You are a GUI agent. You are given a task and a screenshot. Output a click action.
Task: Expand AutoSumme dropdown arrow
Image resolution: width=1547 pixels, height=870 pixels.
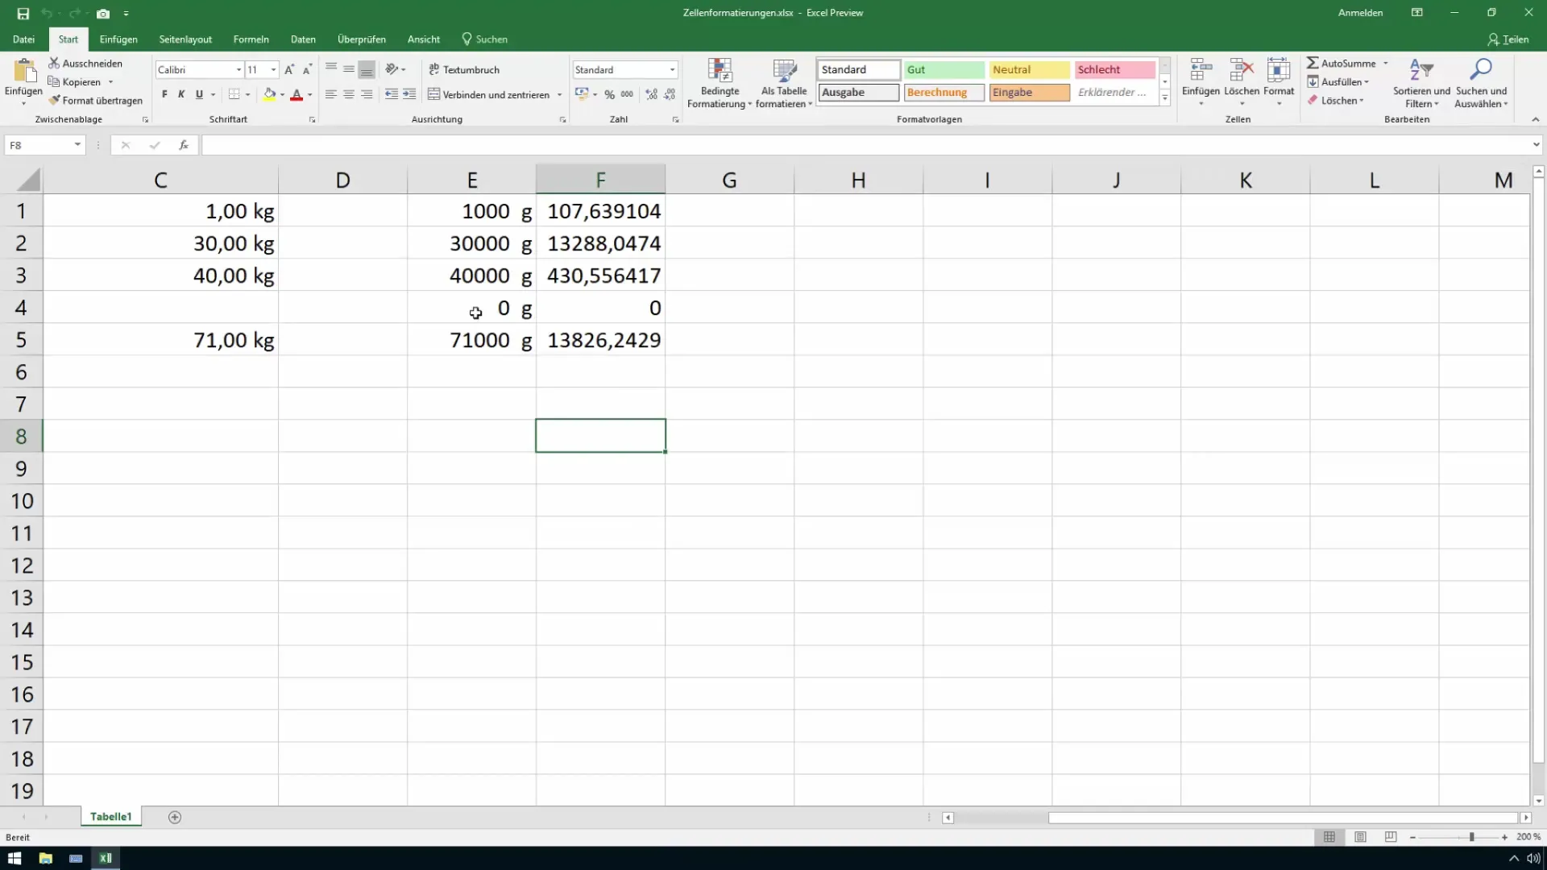tap(1386, 64)
